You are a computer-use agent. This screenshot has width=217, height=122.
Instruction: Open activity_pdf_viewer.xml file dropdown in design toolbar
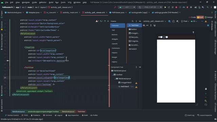coord(155,21)
